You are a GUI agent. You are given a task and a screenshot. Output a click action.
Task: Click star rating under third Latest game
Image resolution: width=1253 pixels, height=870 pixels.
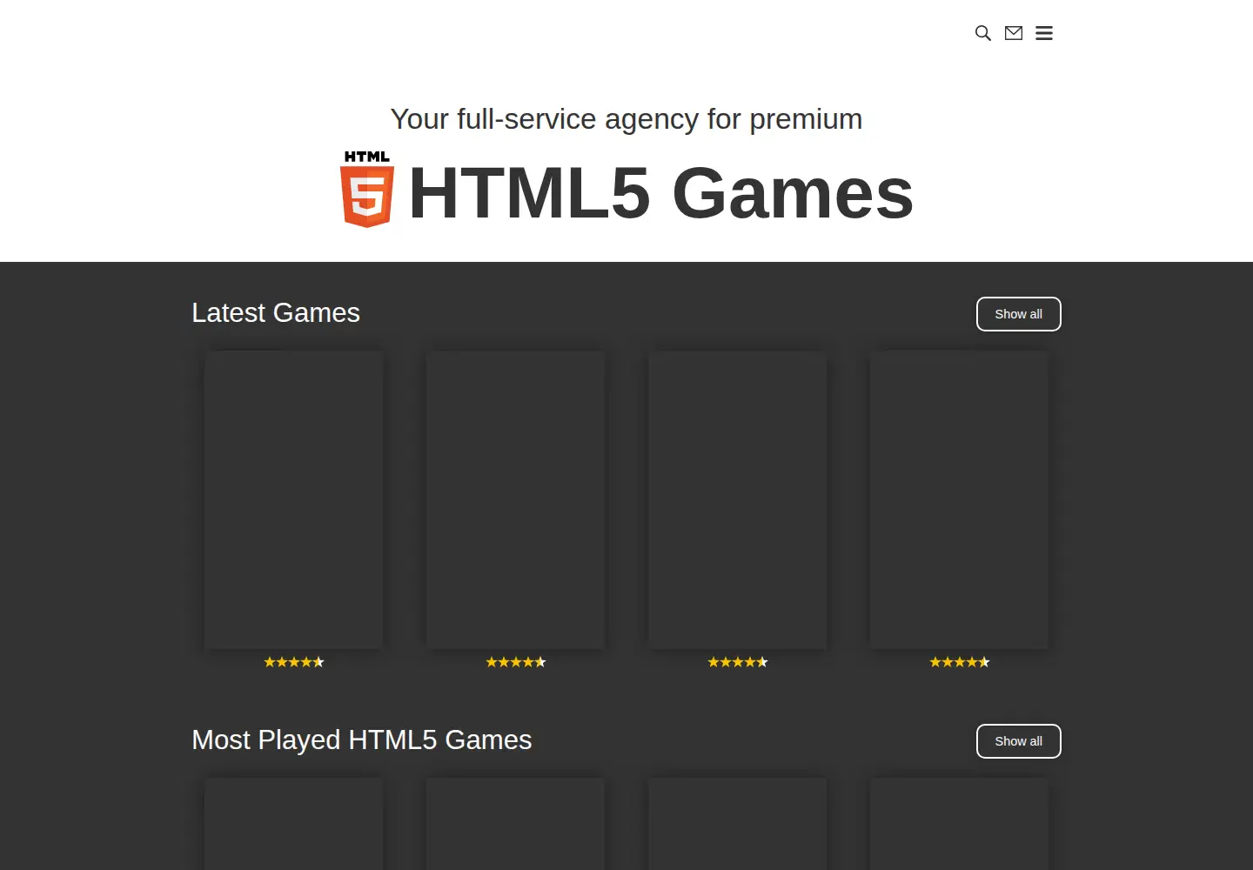tap(738, 662)
